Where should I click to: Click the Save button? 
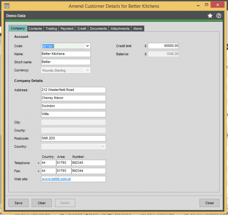pyautogui.click(x=19, y=203)
